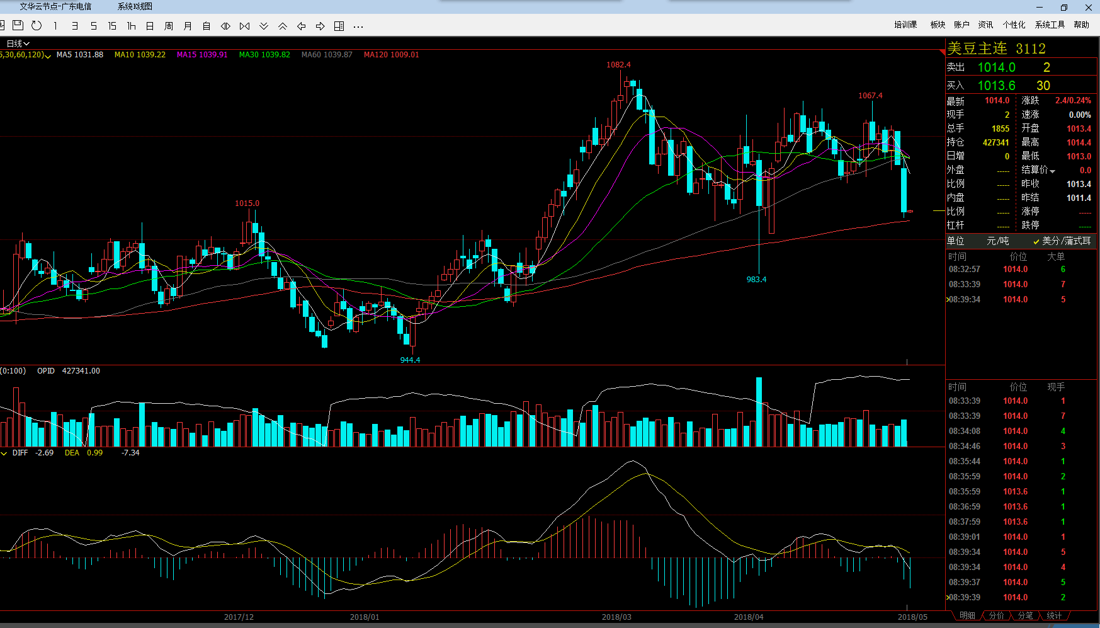Open the 资讯 menu item

point(985,25)
